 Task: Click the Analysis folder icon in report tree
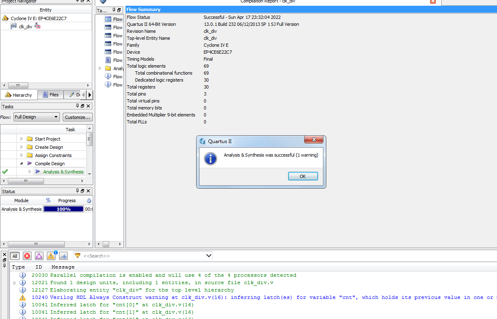[108, 68]
